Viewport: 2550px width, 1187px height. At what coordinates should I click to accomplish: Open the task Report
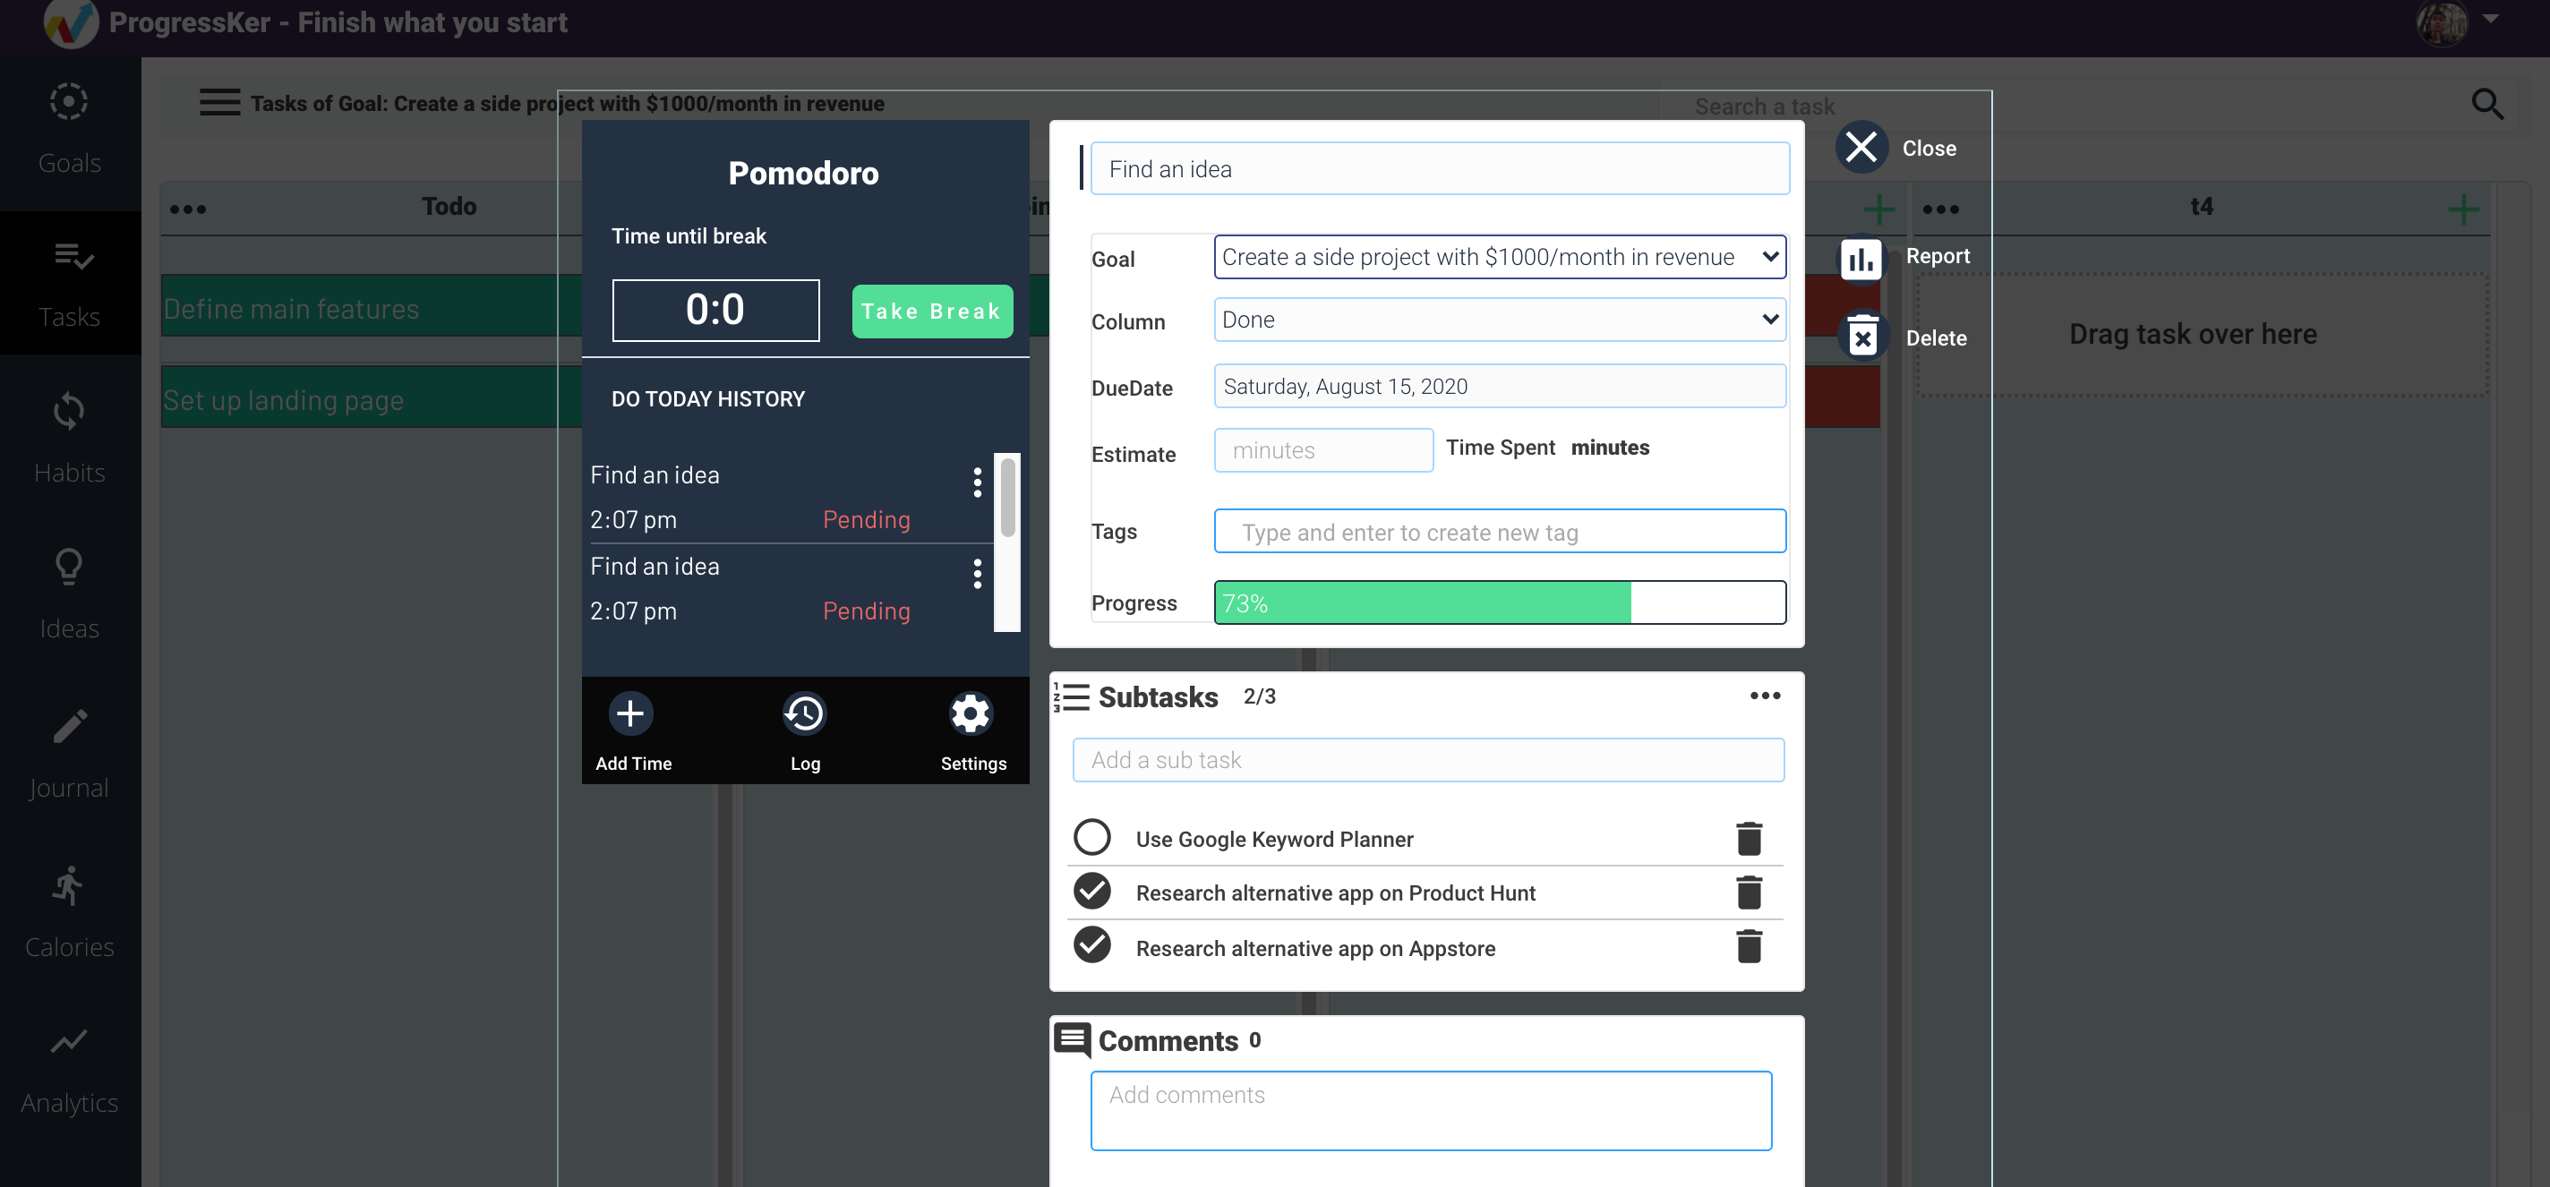pyautogui.click(x=1862, y=259)
